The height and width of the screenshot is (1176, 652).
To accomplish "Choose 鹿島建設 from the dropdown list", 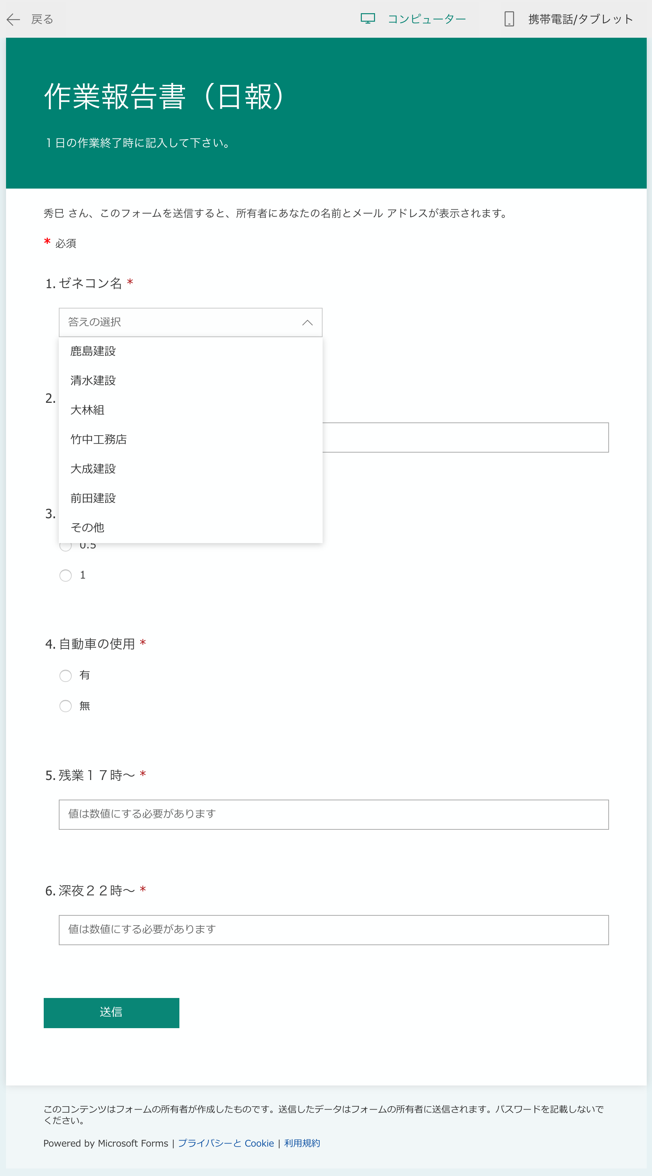I will tap(93, 351).
